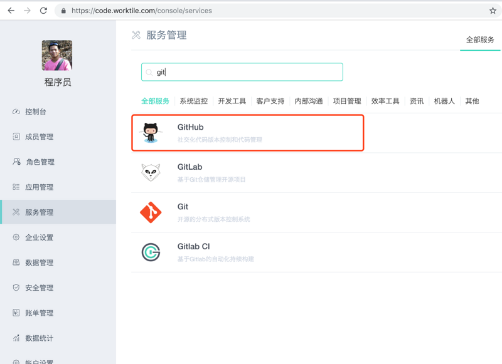The width and height of the screenshot is (502, 364).
Task: Click Git description 开源的分布式版本控制系统
Action: [x=214, y=219]
